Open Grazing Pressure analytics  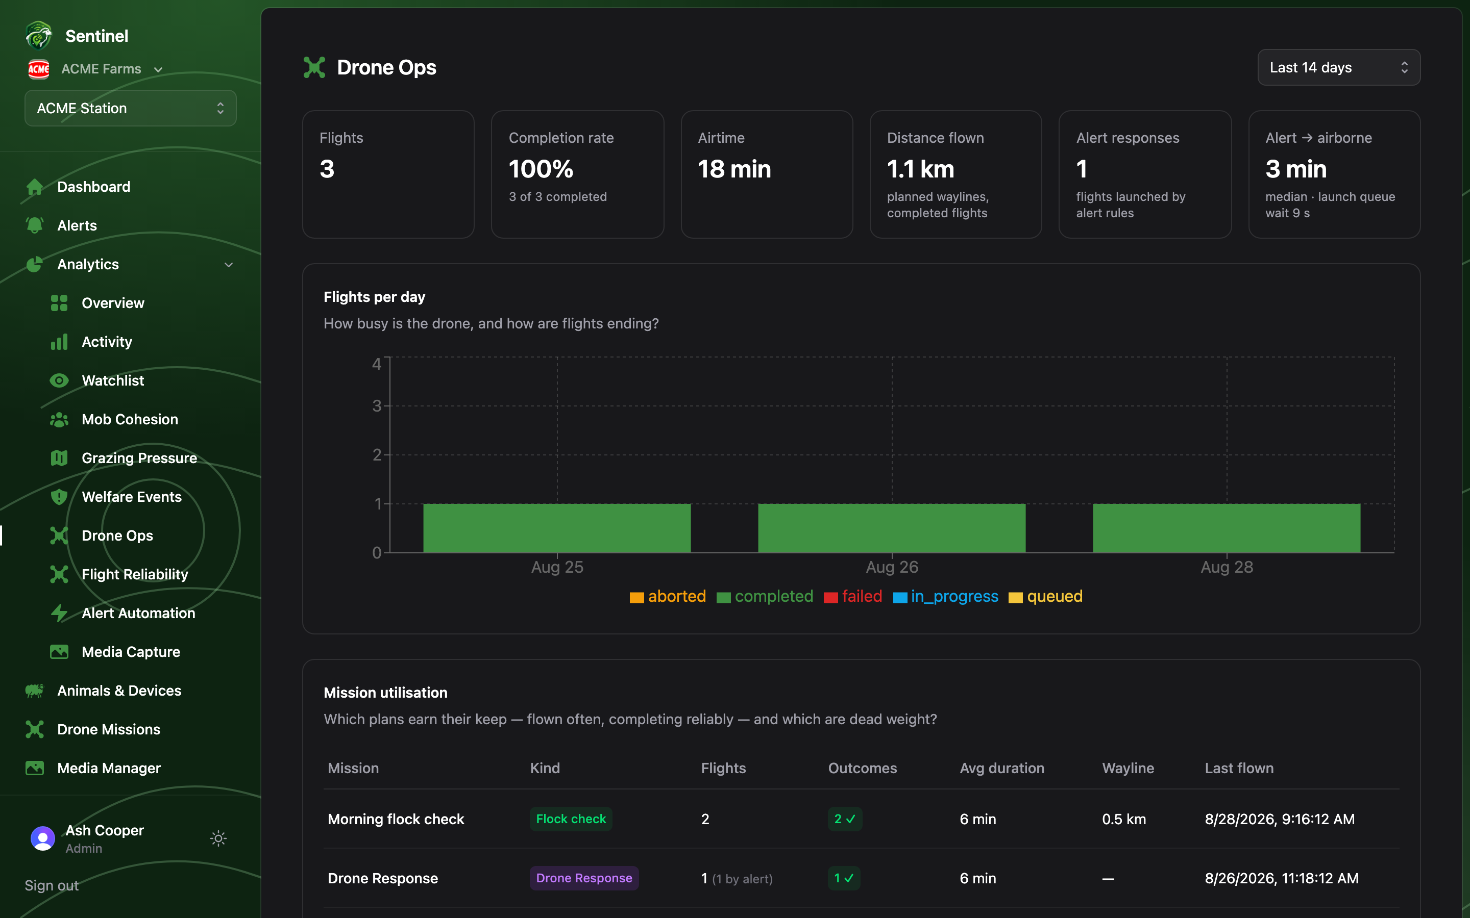pyautogui.click(x=139, y=458)
